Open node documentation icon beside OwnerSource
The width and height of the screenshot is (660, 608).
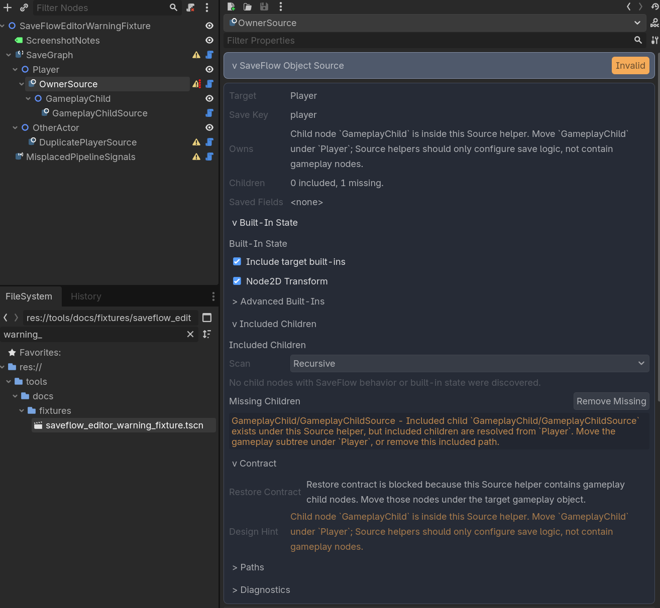(x=654, y=23)
